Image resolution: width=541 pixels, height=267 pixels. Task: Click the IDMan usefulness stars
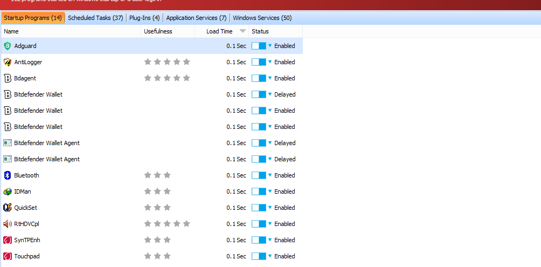click(x=157, y=191)
